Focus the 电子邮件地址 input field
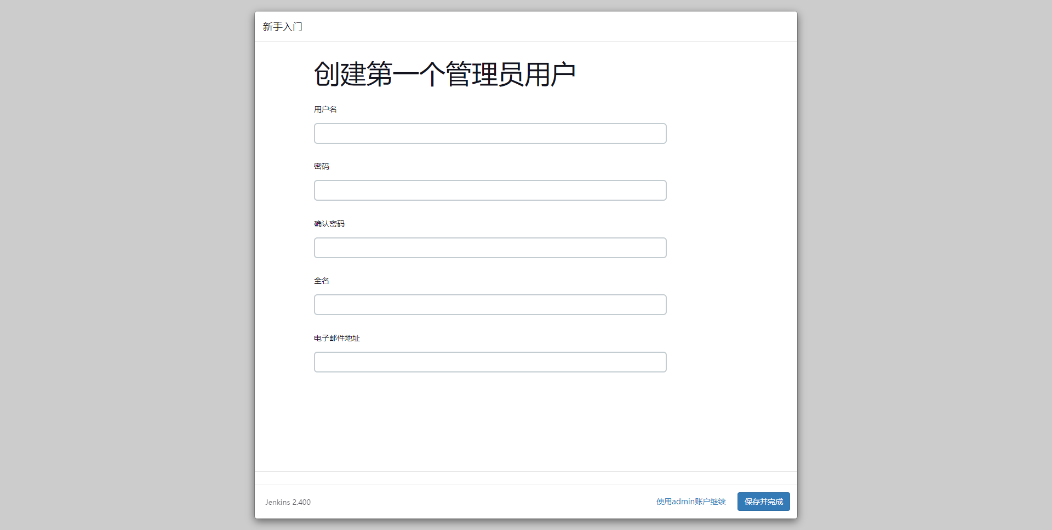The image size is (1052, 530). tap(490, 362)
